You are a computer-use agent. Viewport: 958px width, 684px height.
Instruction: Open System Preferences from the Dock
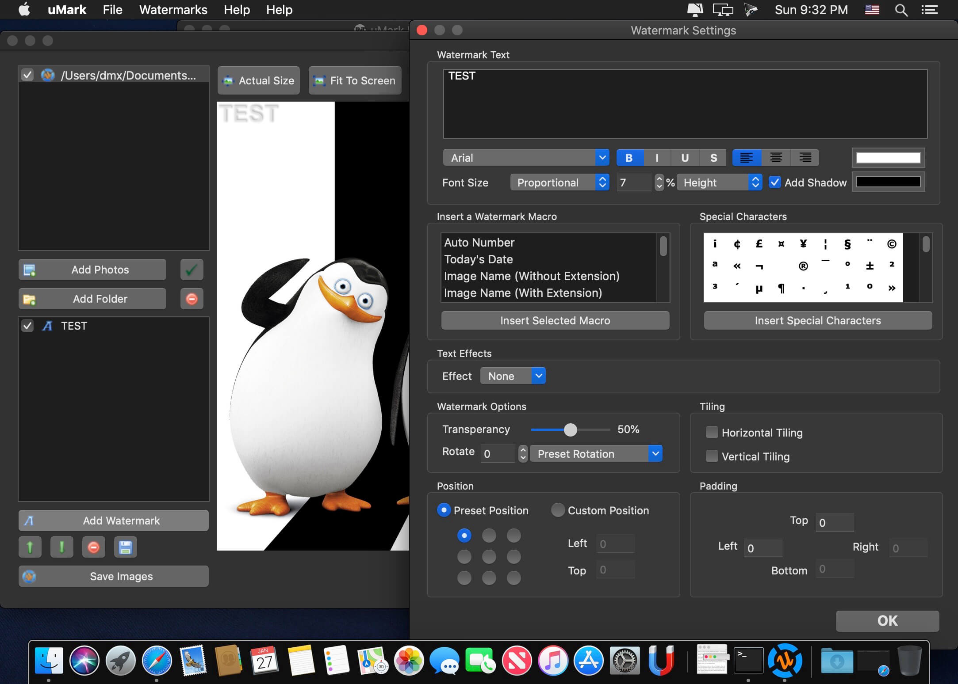(625, 661)
